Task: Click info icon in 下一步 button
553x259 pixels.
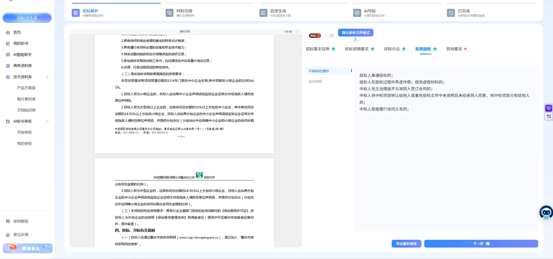Action: [x=488, y=244]
